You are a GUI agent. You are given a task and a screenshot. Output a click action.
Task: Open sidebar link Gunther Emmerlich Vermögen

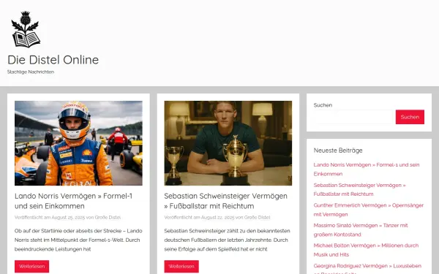(x=369, y=210)
